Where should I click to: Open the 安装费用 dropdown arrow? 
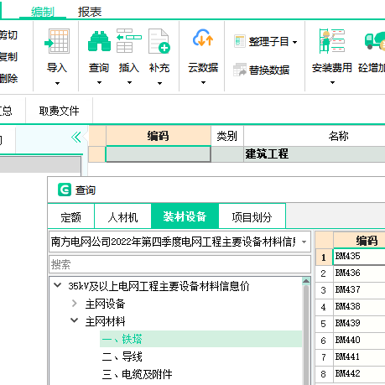click(x=332, y=83)
